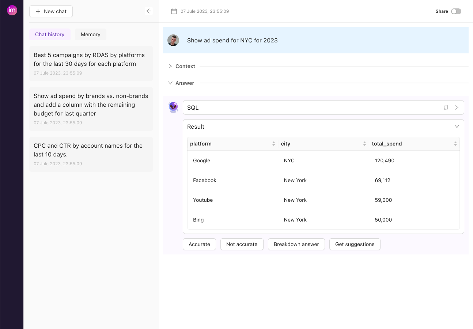The image size is (473, 329).
Task: Mark the answer as Accurate
Action: (x=199, y=244)
